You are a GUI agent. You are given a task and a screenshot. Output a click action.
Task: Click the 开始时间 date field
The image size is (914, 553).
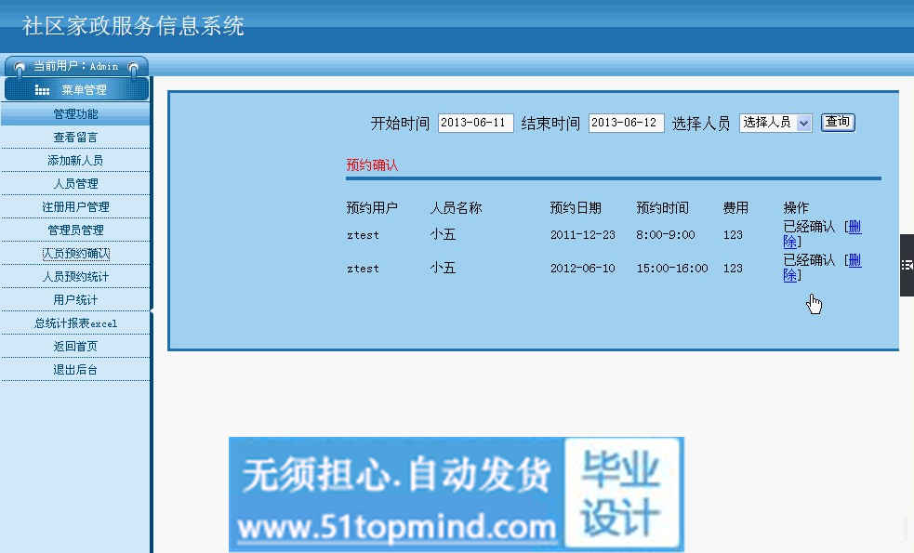pyautogui.click(x=476, y=123)
